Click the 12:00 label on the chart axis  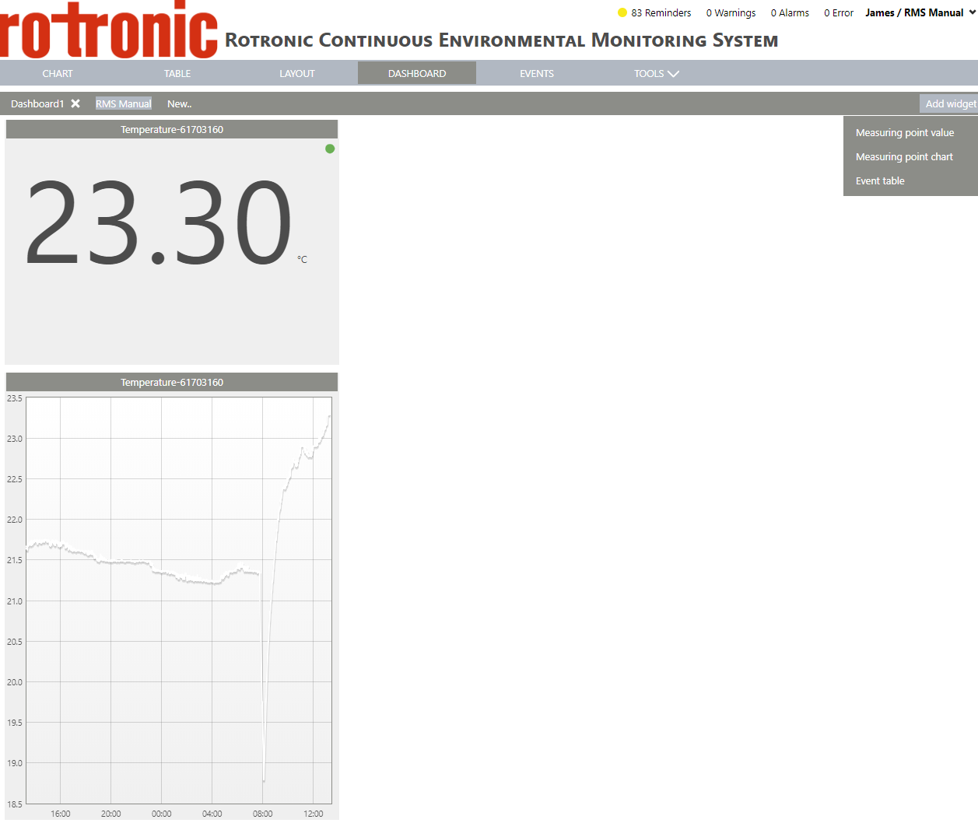coord(314,814)
